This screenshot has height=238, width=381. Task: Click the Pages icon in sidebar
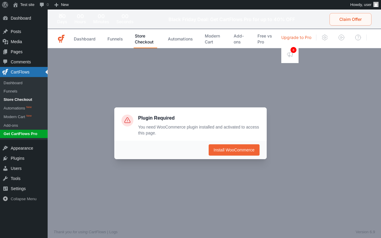5,52
